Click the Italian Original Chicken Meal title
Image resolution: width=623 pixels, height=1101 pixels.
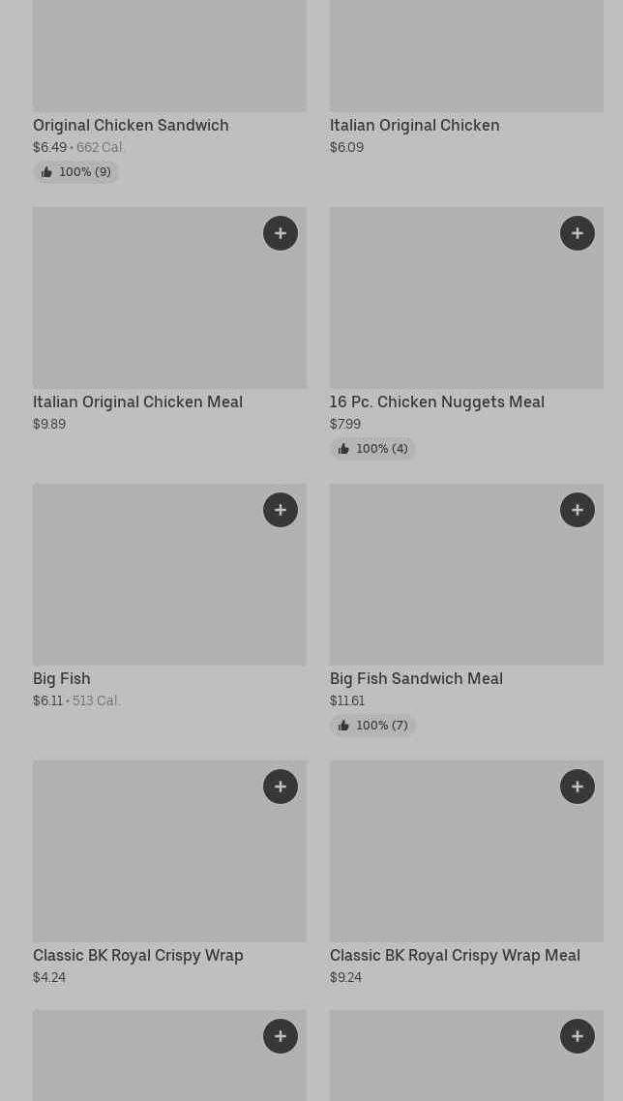pyautogui.click(x=137, y=402)
